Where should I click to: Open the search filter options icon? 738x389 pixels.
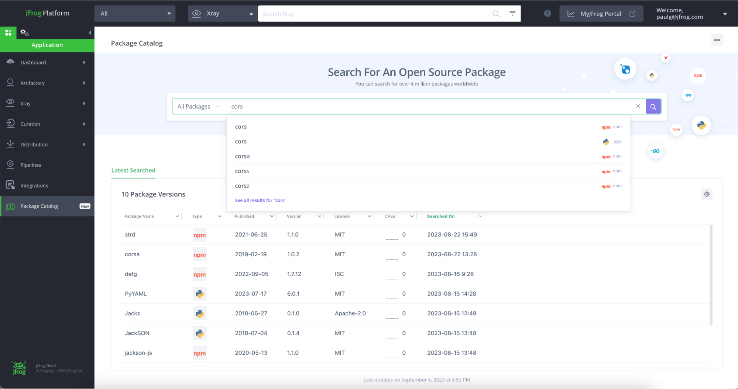[x=512, y=13]
